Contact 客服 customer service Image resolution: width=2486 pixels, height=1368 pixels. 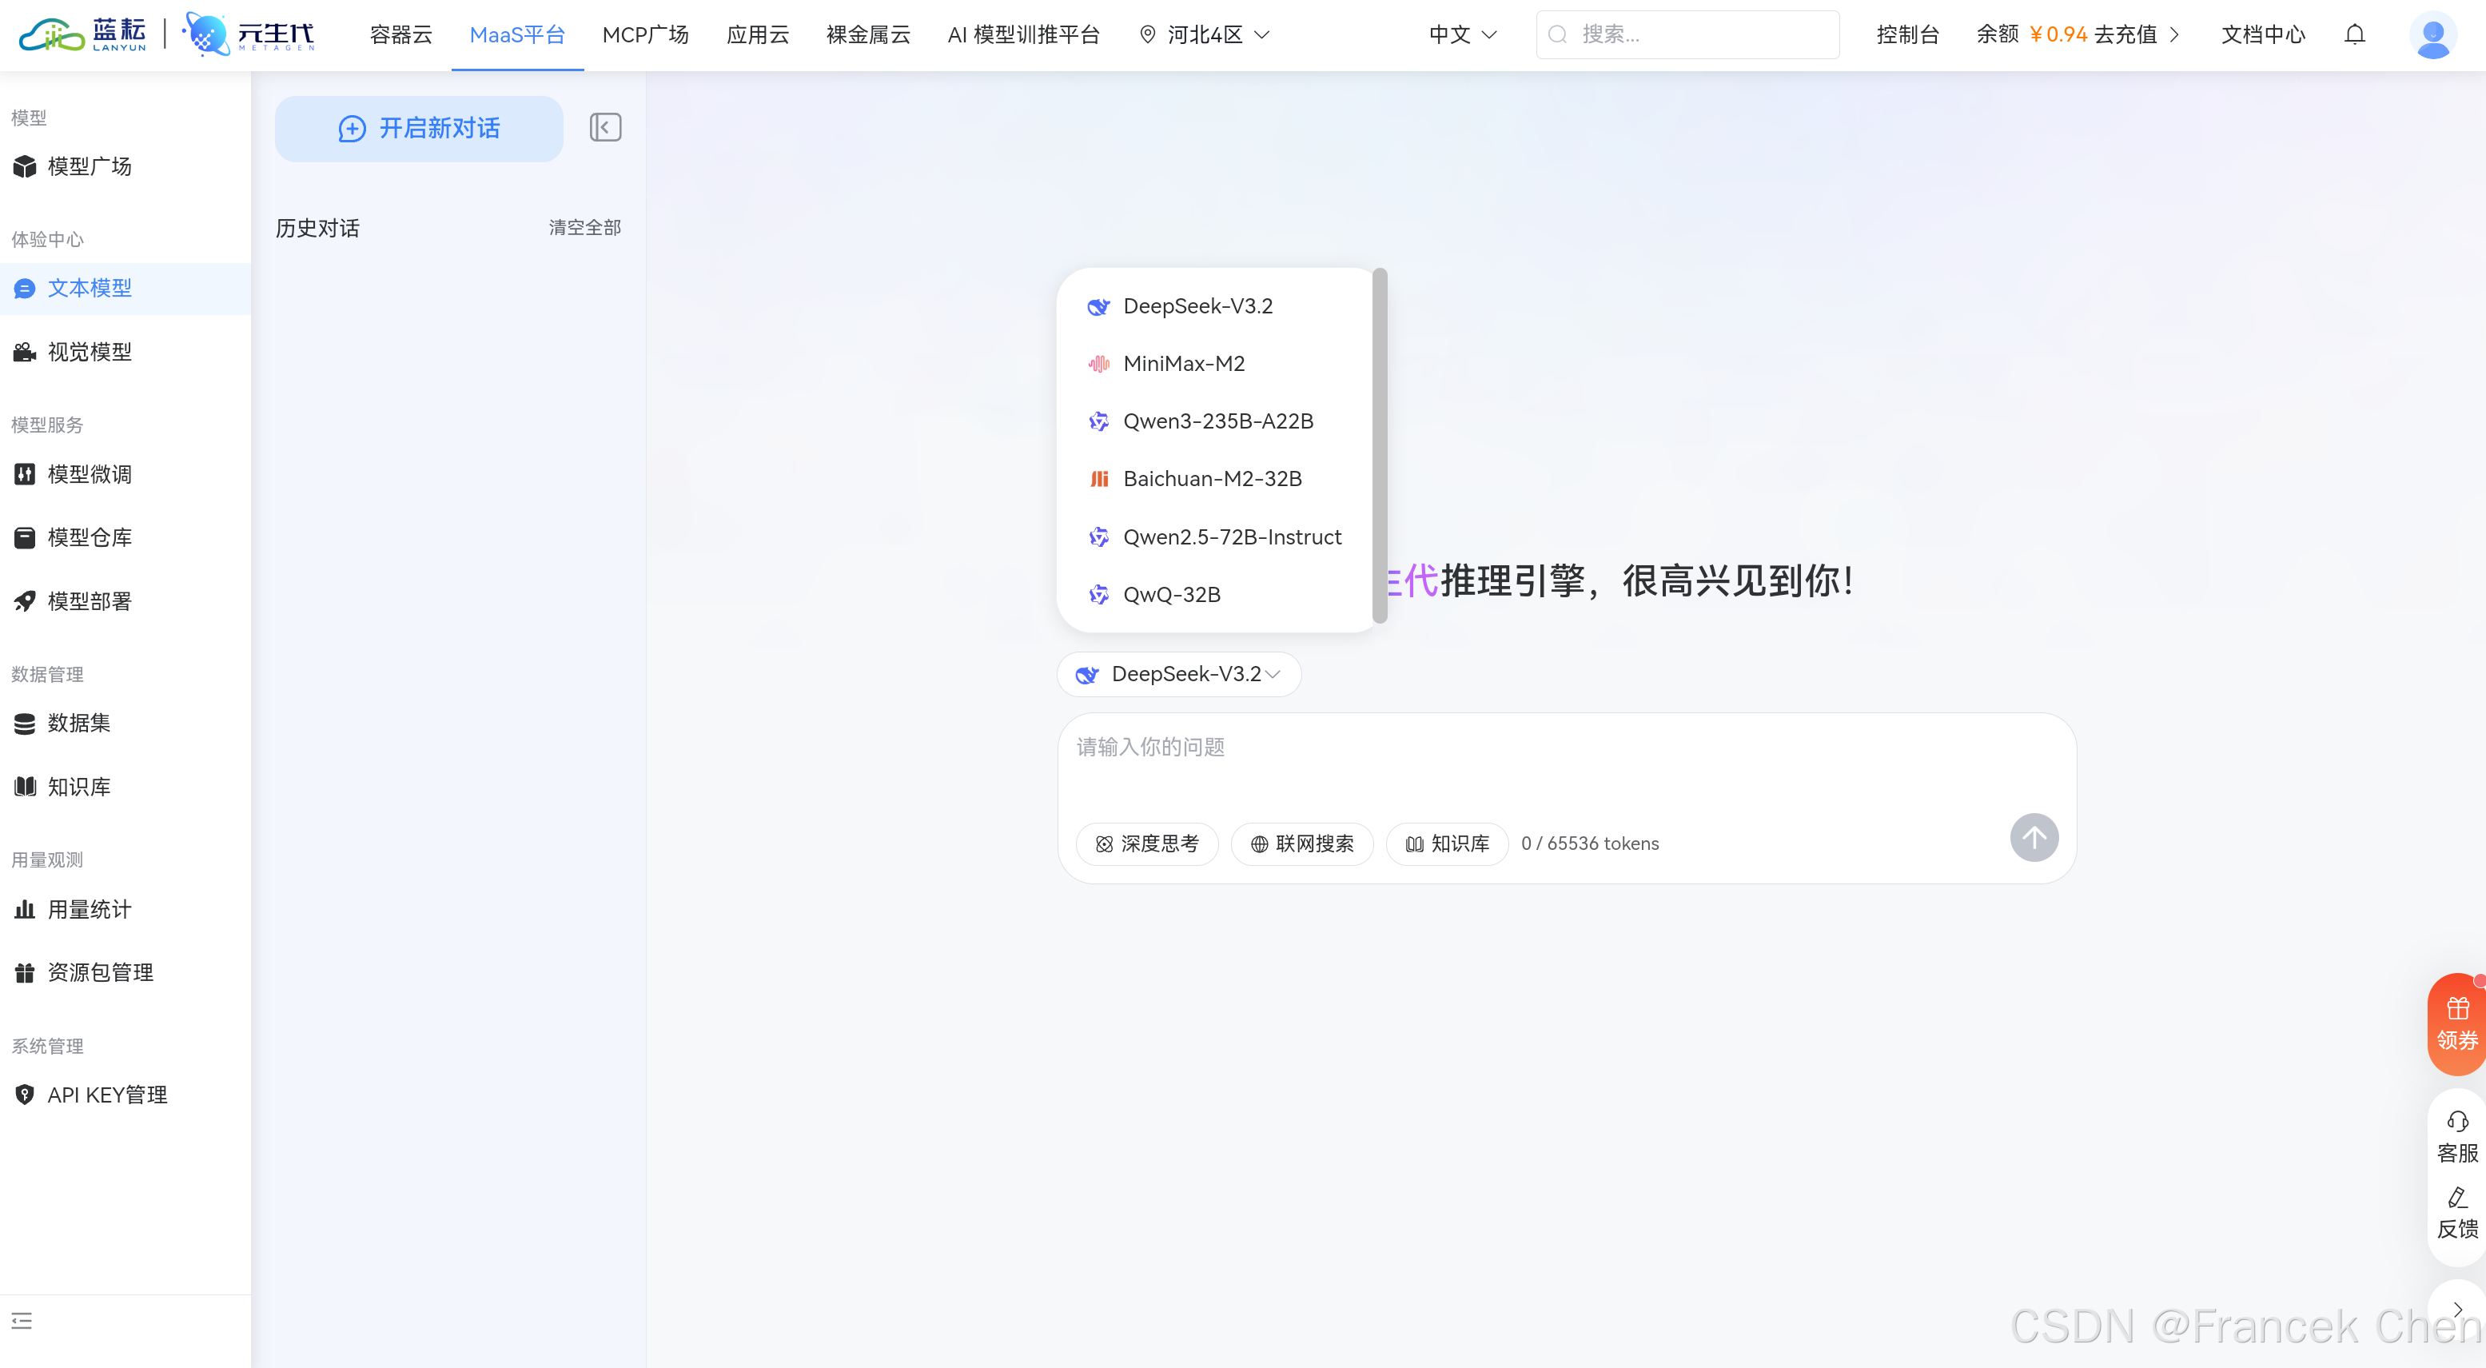pyautogui.click(x=2457, y=1137)
